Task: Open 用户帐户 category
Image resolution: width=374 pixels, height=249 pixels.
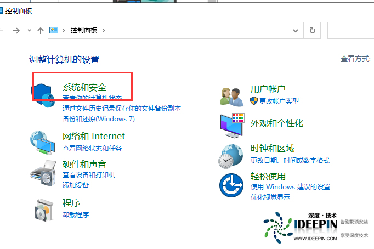Action: [x=268, y=89]
